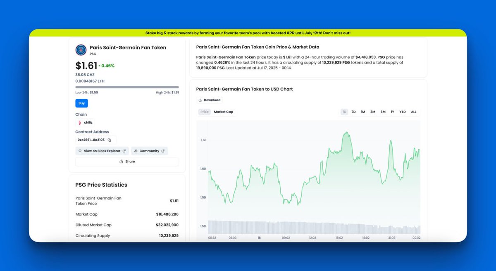This screenshot has width=496, height=271.
Task: Click the High 24h $1.61 label
Action: (x=167, y=93)
